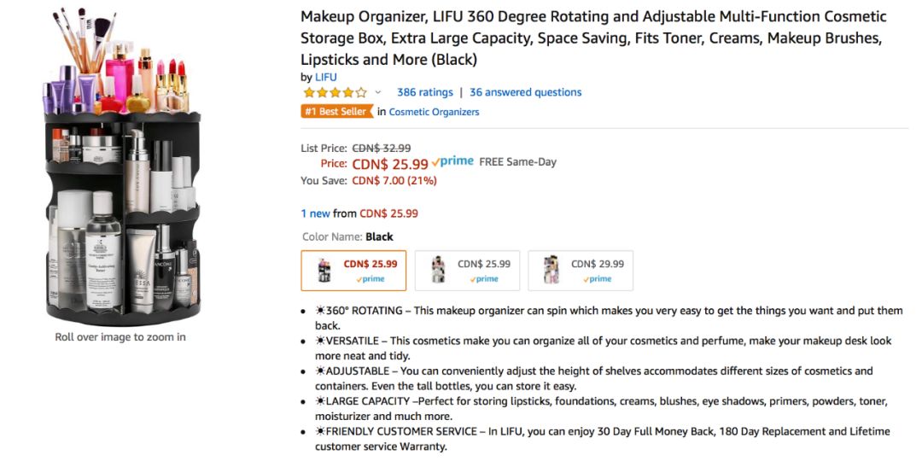The image size is (922, 461).
Task: Click the organizer thumbnail in the third swatch
Action: click(551, 271)
